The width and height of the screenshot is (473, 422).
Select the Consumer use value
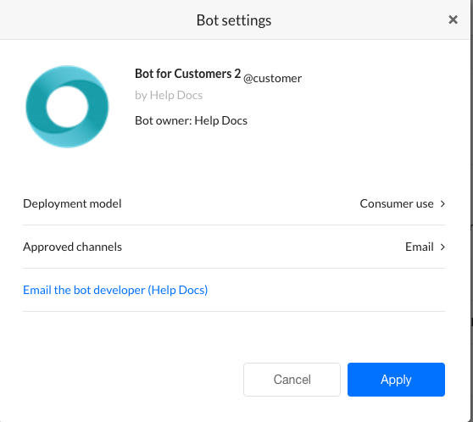(x=397, y=203)
